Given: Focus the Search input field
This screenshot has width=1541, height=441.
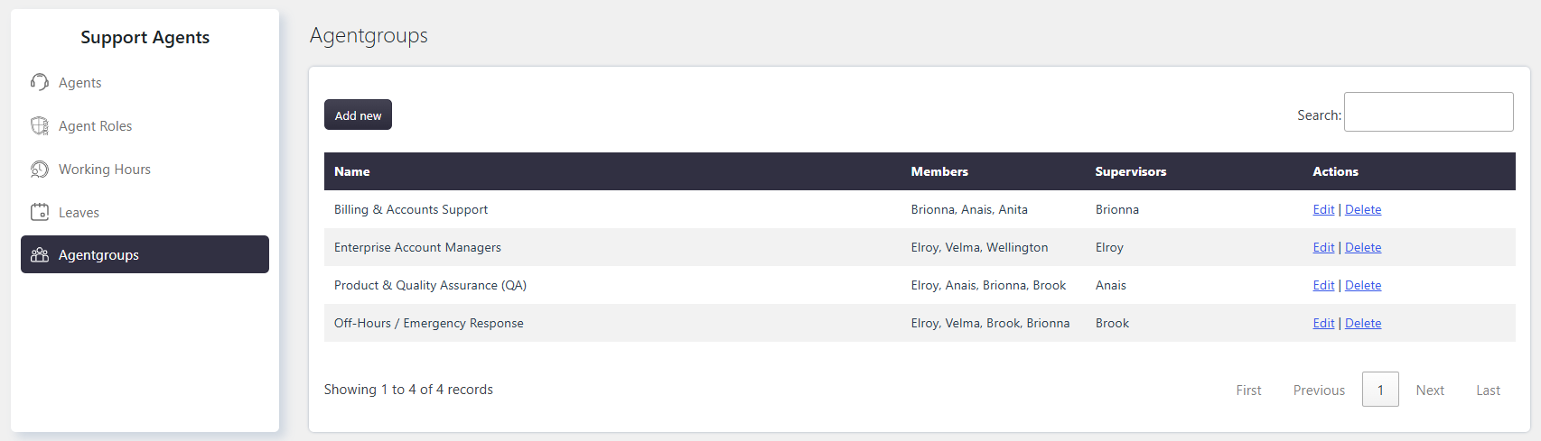Looking at the screenshot, I should [x=1428, y=112].
